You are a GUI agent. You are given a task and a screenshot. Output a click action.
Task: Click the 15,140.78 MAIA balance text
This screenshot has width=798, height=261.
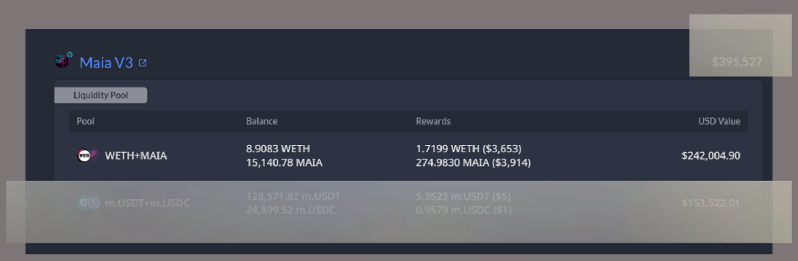tap(284, 162)
